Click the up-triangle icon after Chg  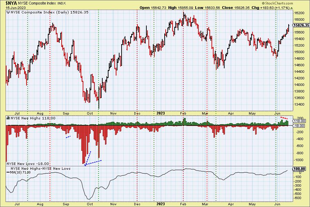292,8
